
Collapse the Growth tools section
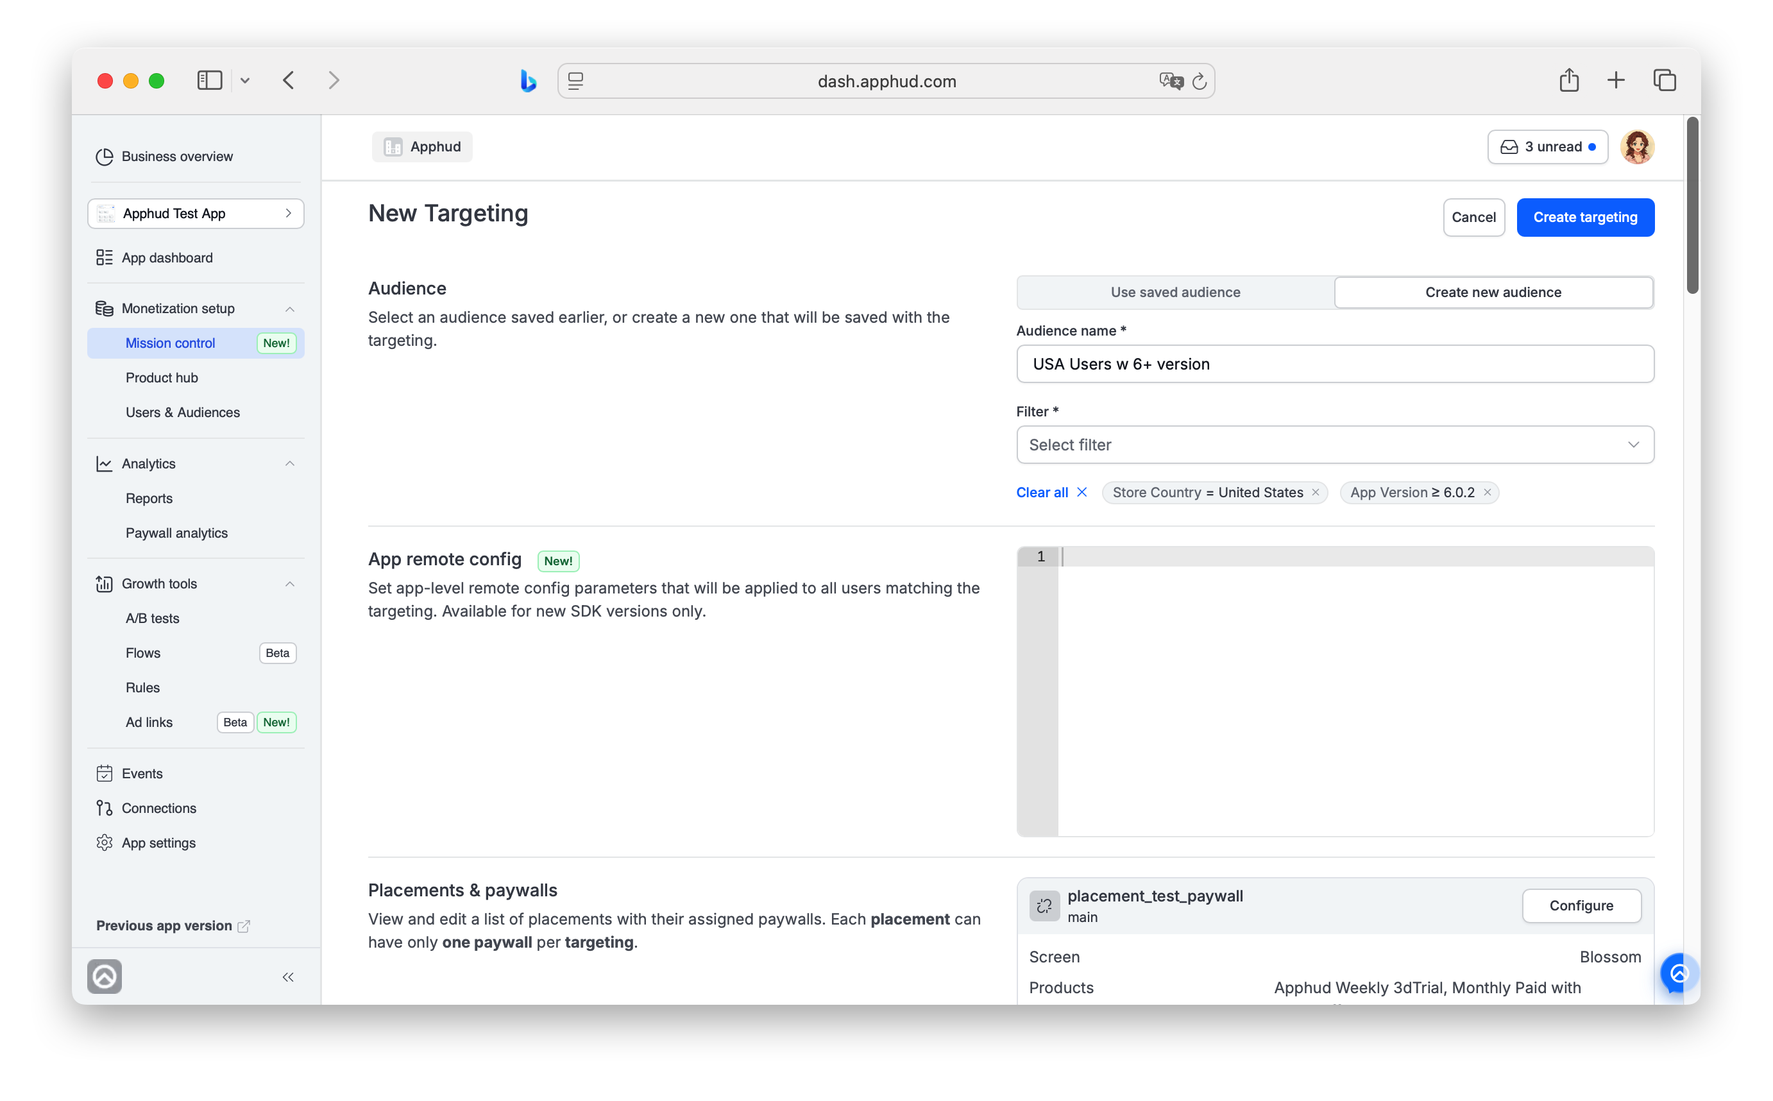[291, 584]
